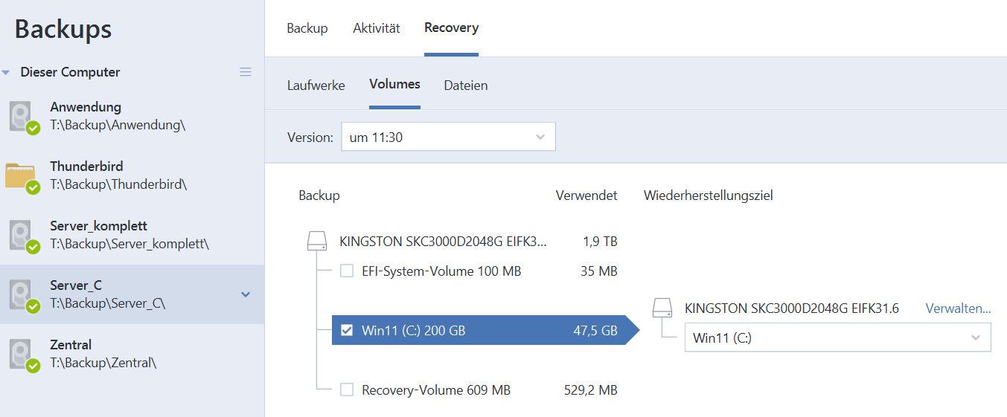
Task: Click the Server_komplett backup disk icon
Action: tap(22, 236)
